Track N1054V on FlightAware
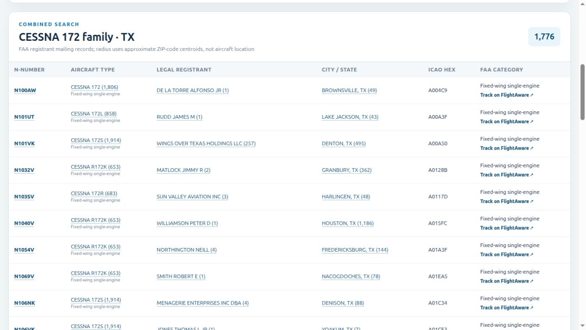 (507, 254)
